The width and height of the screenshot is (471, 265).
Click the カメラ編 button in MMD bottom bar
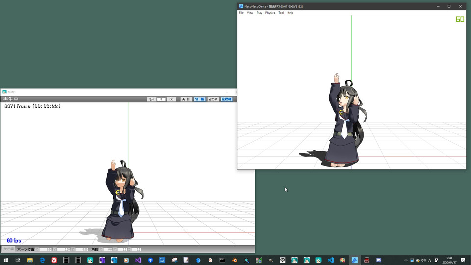click(x=8, y=249)
